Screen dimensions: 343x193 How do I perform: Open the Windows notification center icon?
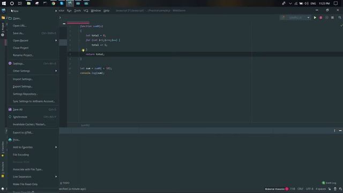tap(336, 3)
